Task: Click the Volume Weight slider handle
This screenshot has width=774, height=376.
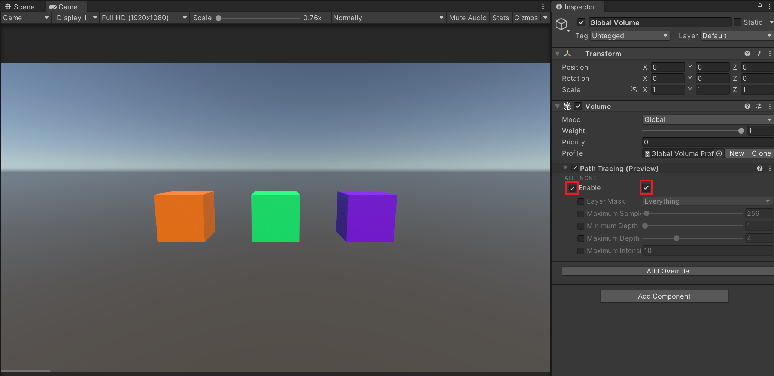Action: [741, 131]
